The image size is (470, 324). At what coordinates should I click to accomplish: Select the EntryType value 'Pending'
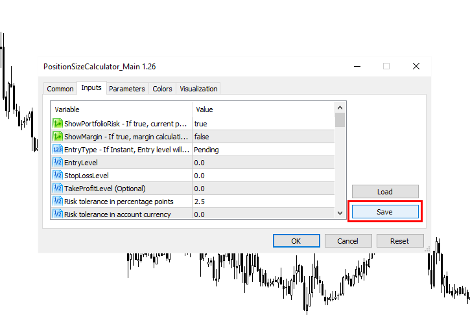pyautogui.click(x=206, y=150)
